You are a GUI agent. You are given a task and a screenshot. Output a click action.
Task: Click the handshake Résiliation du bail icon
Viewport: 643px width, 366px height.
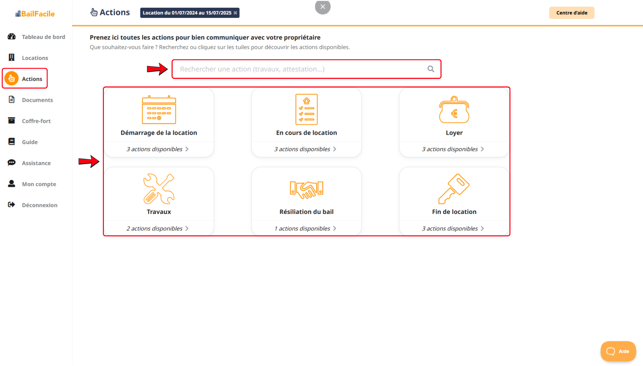pyautogui.click(x=306, y=189)
